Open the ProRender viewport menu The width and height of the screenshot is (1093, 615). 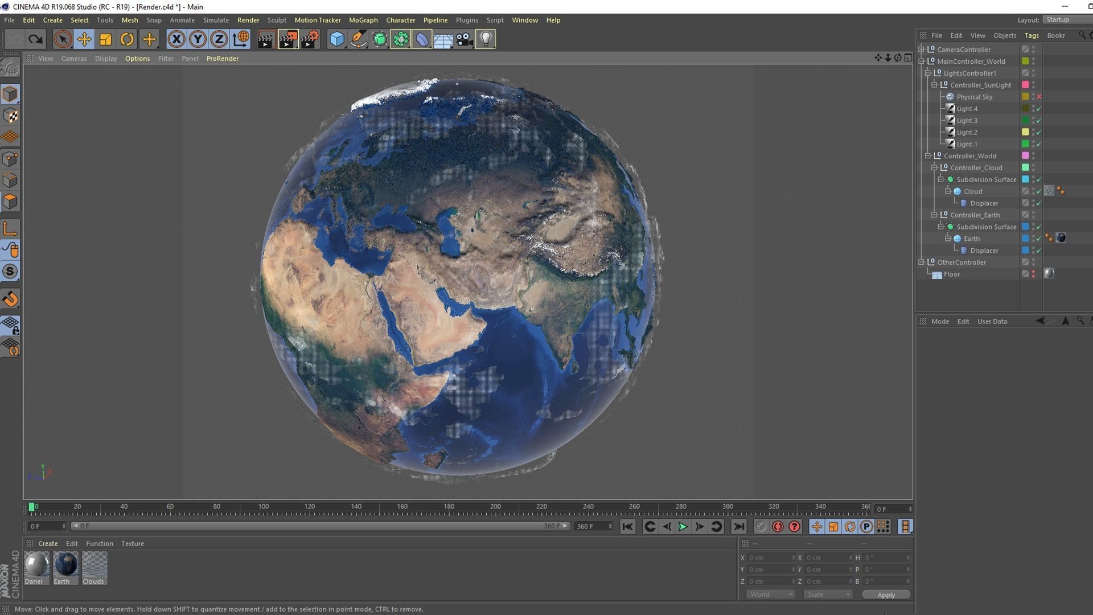[222, 59]
